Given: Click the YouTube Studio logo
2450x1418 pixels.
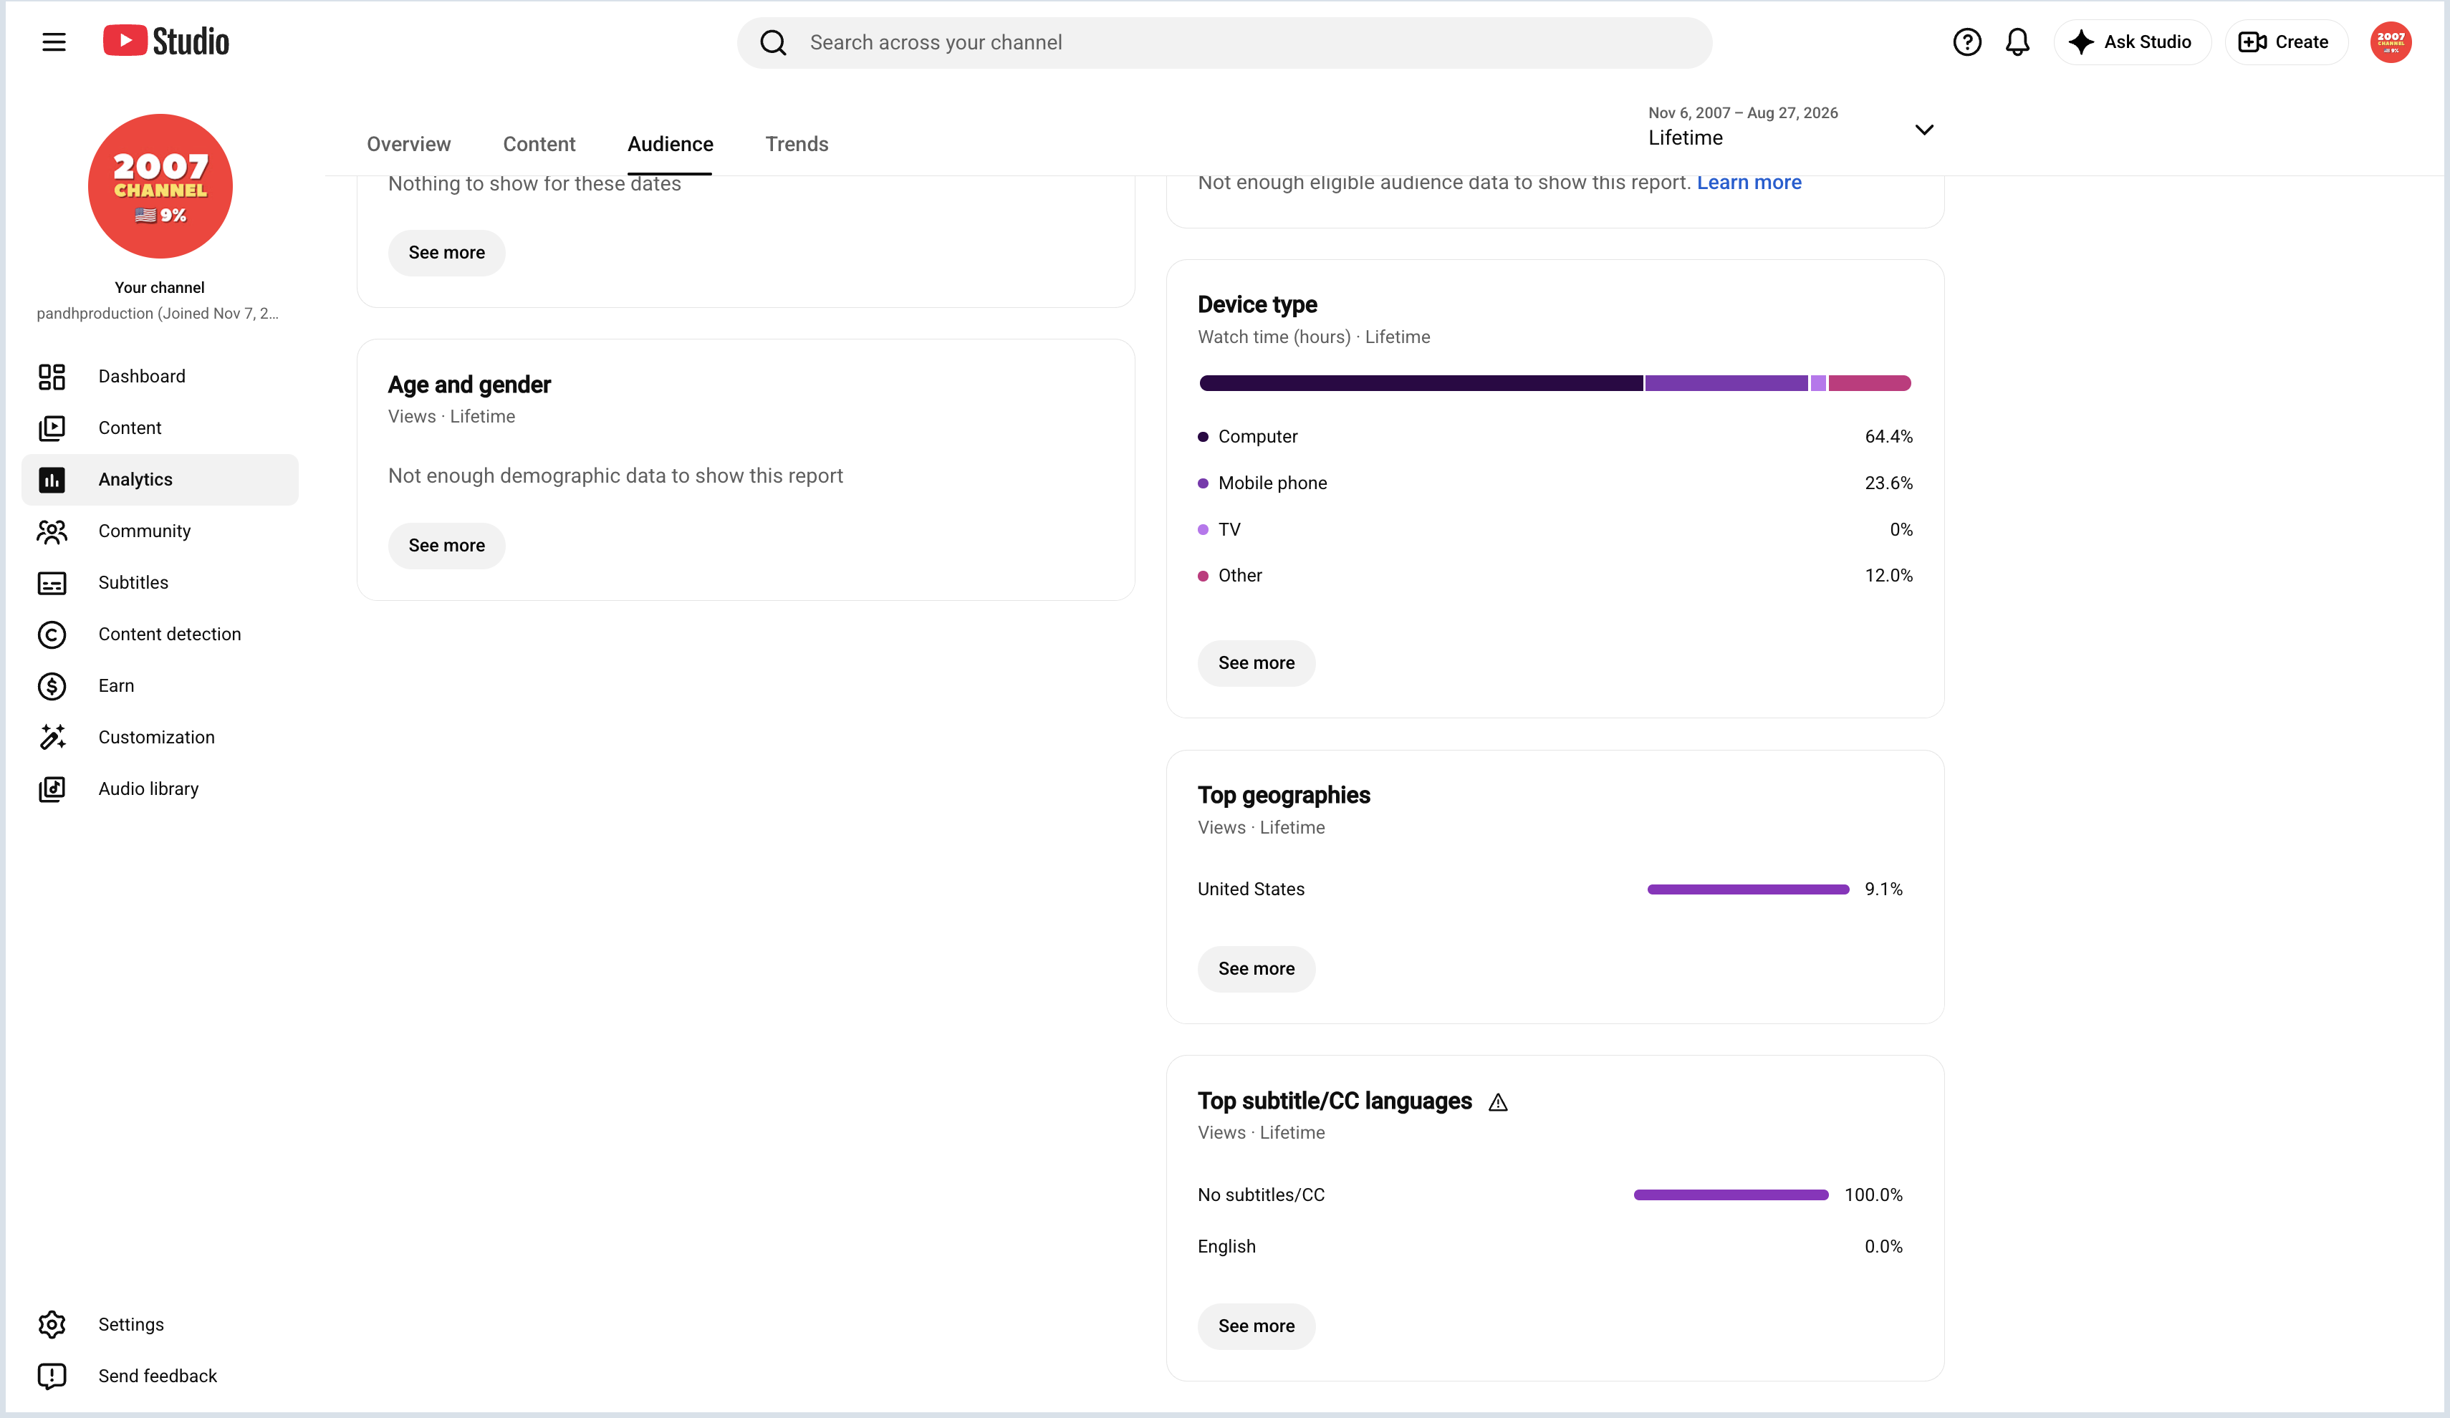Looking at the screenshot, I should coord(166,41).
